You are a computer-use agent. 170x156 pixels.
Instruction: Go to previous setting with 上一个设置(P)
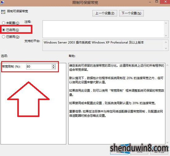point(105,13)
